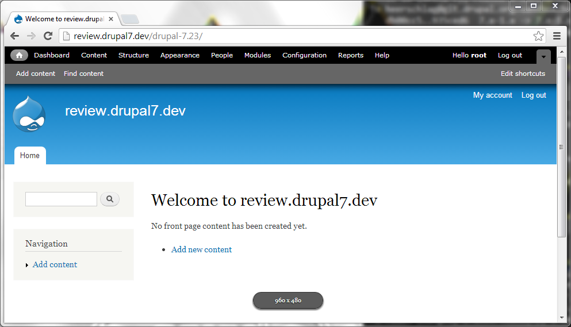Open My account link in header
The image size is (571, 327).
(492, 95)
